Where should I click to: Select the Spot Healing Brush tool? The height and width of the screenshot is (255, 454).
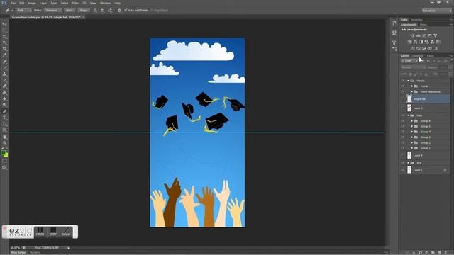tap(4, 62)
